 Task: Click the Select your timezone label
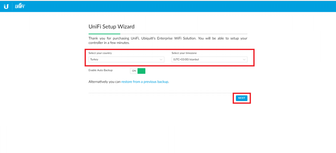(x=184, y=53)
